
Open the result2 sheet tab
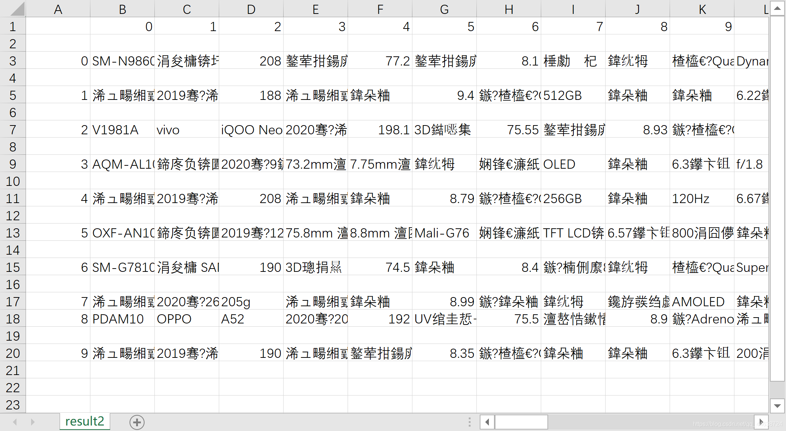click(x=85, y=421)
